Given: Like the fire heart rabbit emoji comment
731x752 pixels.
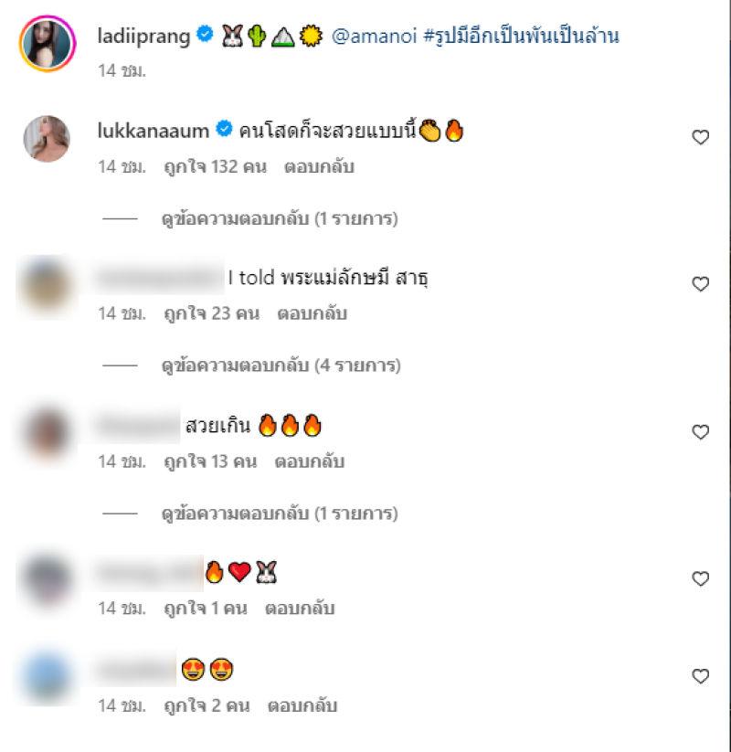Looking at the screenshot, I should click(x=700, y=579).
